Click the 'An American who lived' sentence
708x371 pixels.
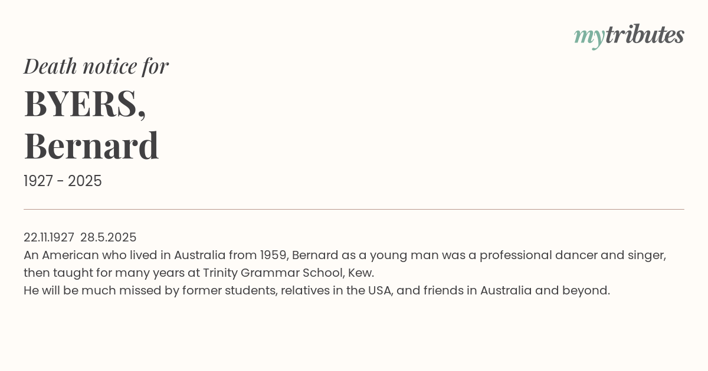point(345,264)
